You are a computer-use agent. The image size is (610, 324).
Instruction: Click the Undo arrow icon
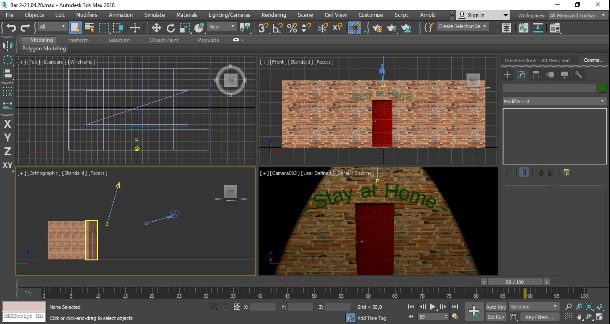[11, 28]
